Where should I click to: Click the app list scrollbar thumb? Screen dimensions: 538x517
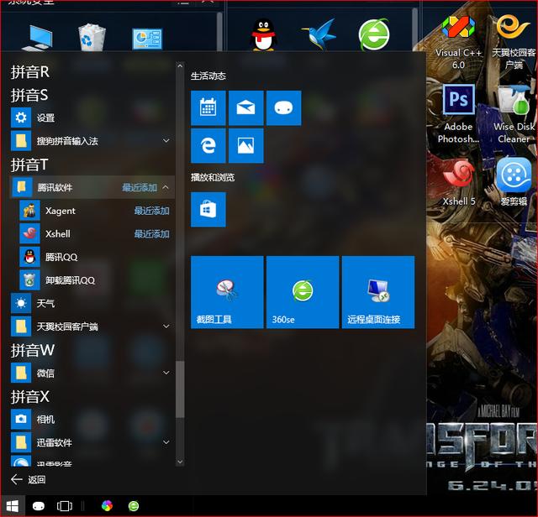[179, 389]
